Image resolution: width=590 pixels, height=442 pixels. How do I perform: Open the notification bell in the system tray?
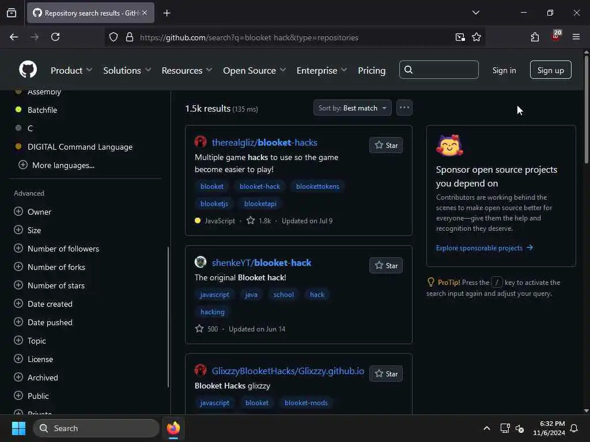[574, 428]
